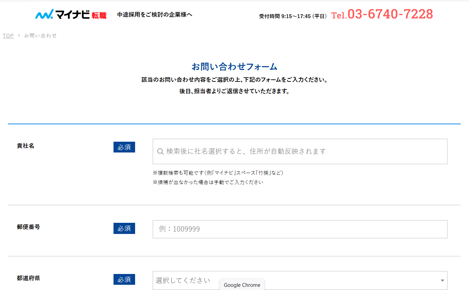Focus the 貴社名 company name search field
Viewport: 469px width, 290px height.
(x=300, y=151)
